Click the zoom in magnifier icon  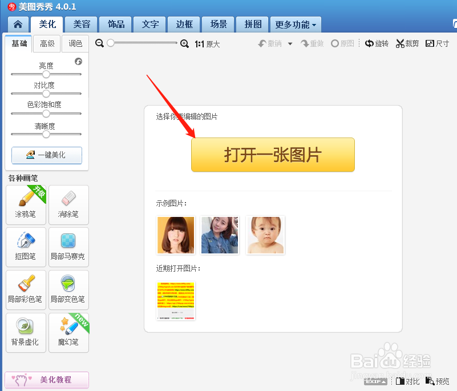[x=184, y=44]
